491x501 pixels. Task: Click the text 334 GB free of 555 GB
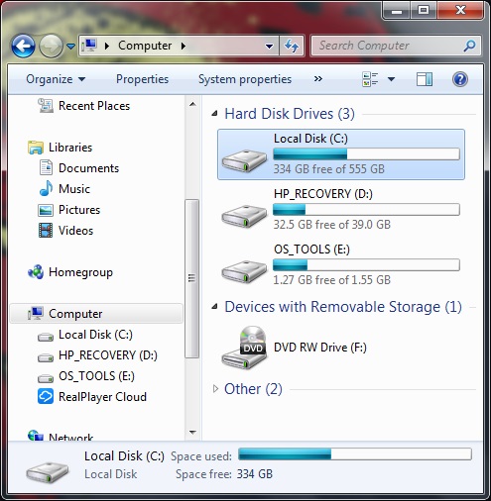click(328, 169)
